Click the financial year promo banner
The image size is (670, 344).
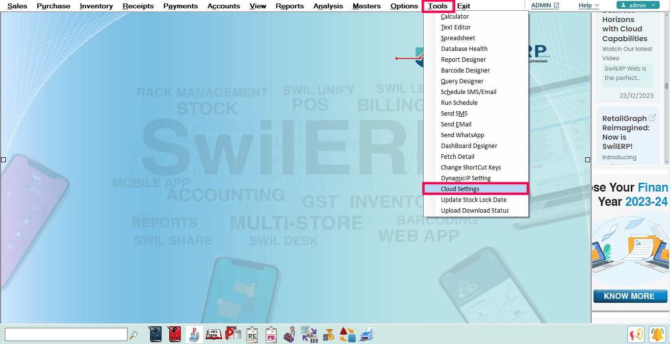tap(631, 242)
